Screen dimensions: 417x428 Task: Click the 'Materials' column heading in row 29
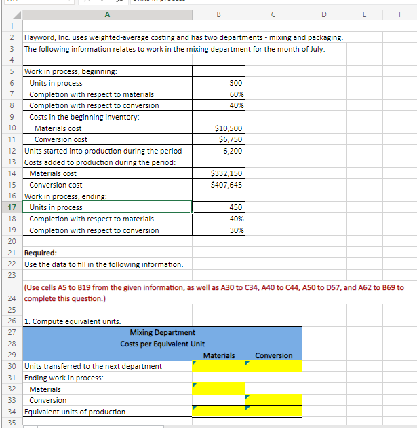[x=219, y=355]
